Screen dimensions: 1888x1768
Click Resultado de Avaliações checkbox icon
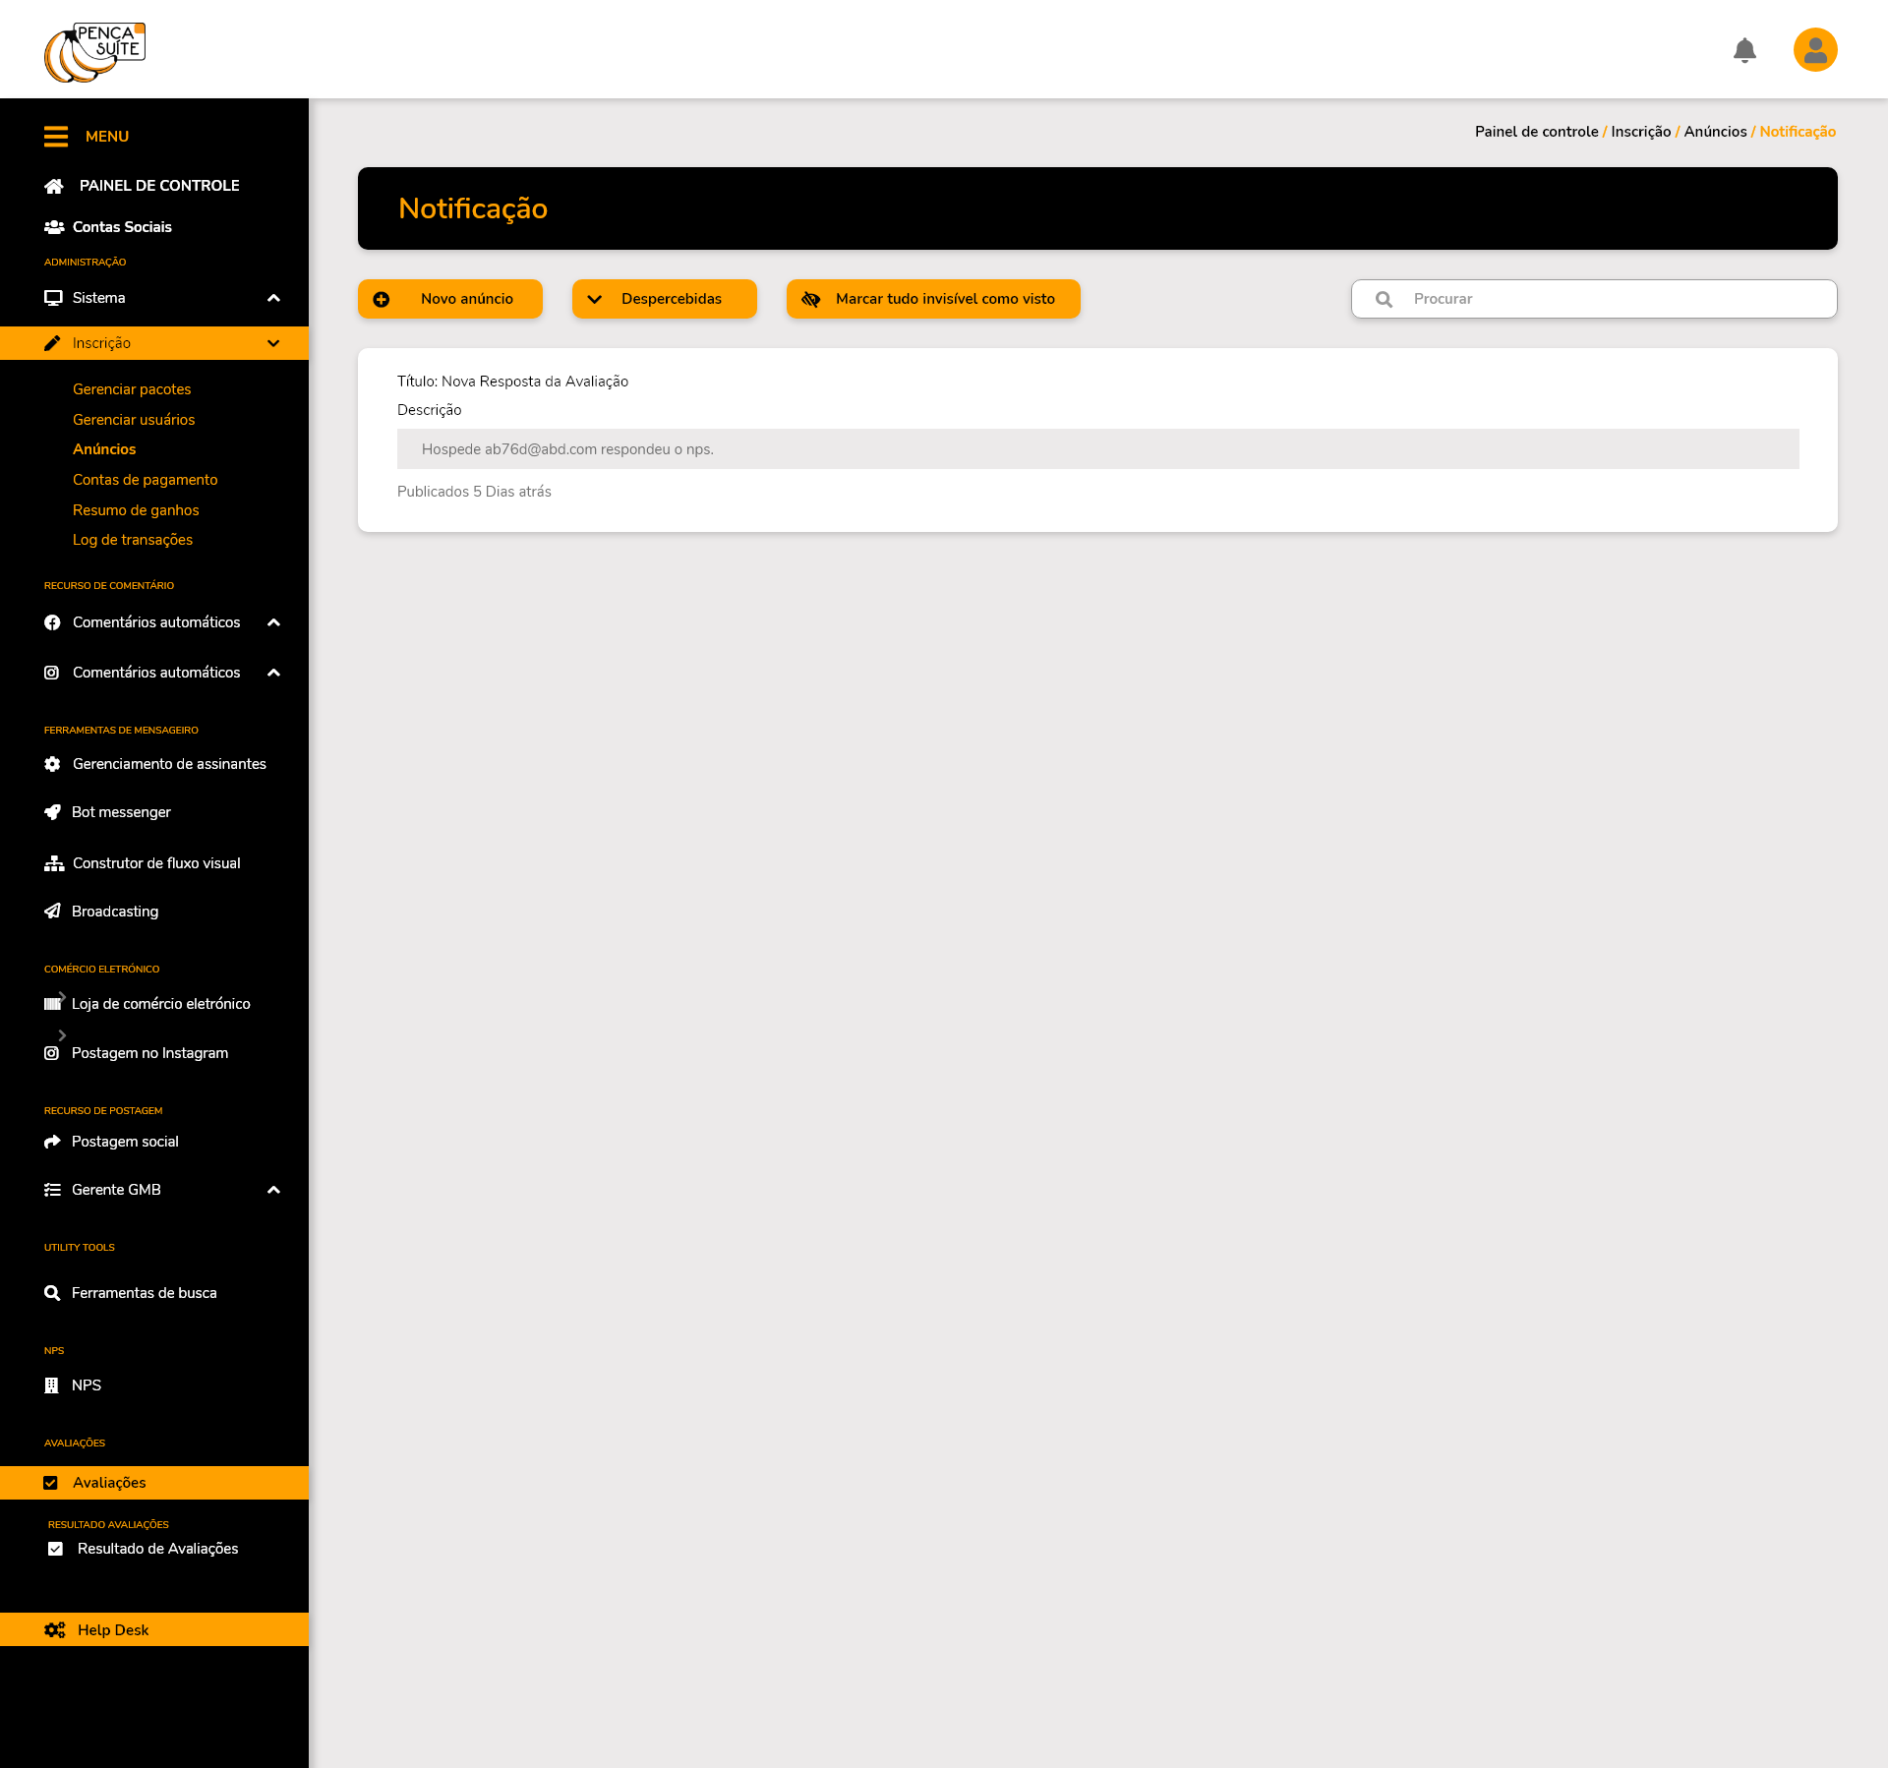[56, 1549]
